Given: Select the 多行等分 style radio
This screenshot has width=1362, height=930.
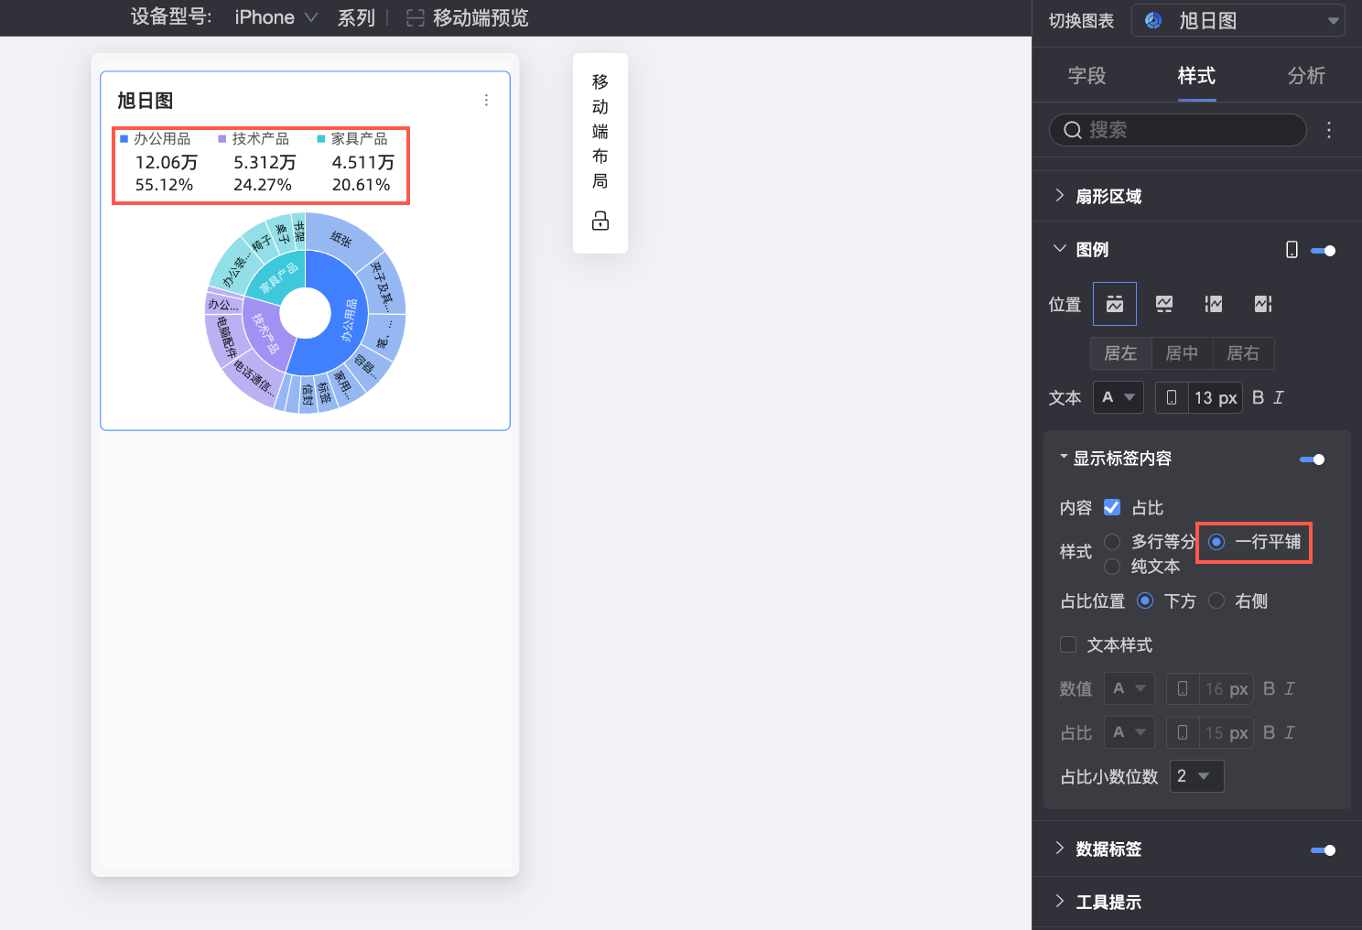Looking at the screenshot, I should (x=1112, y=542).
